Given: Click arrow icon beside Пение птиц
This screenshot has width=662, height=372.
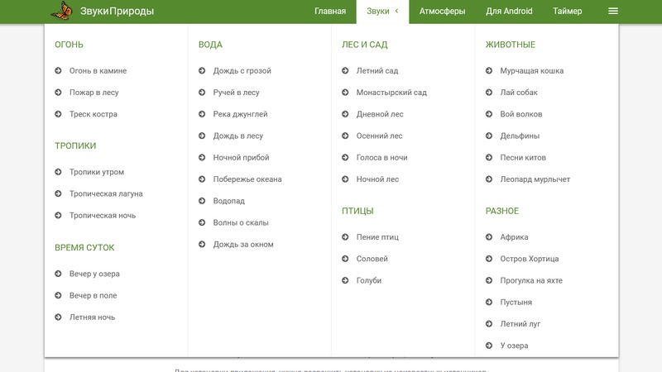Looking at the screenshot, I should (x=346, y=237).
